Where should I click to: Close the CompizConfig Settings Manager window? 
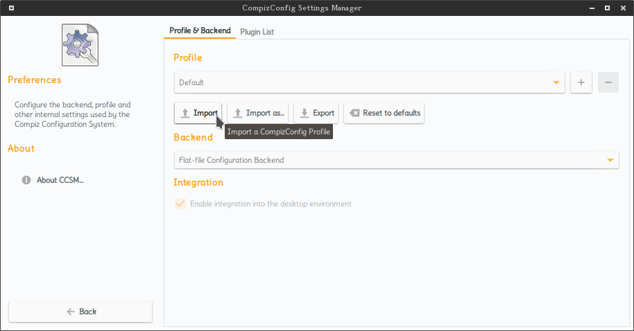(x=623, y=8)
